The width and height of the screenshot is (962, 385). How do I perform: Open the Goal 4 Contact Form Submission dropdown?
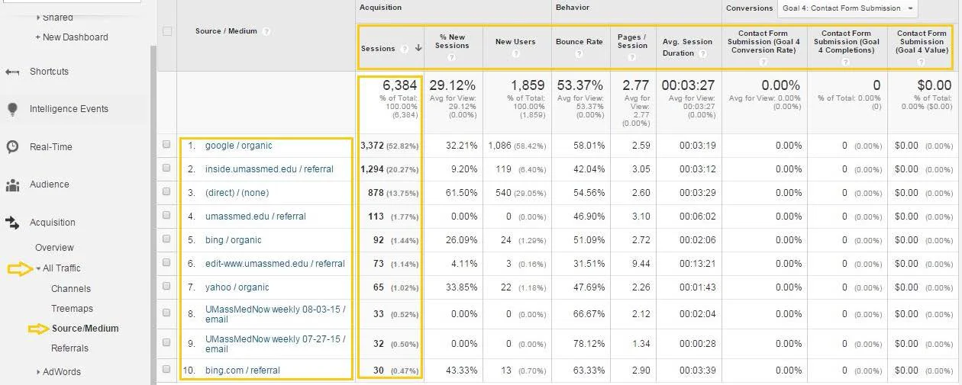(847, 8)
